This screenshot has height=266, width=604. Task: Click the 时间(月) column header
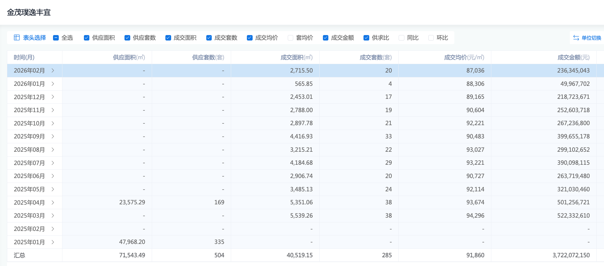[x=24, y=57]
